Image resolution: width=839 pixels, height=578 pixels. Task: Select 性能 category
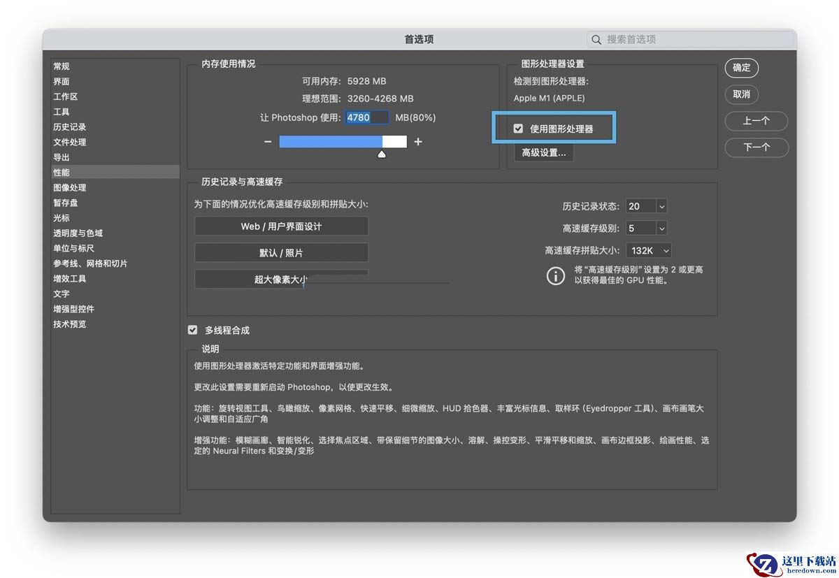click(x=115, y=172)
